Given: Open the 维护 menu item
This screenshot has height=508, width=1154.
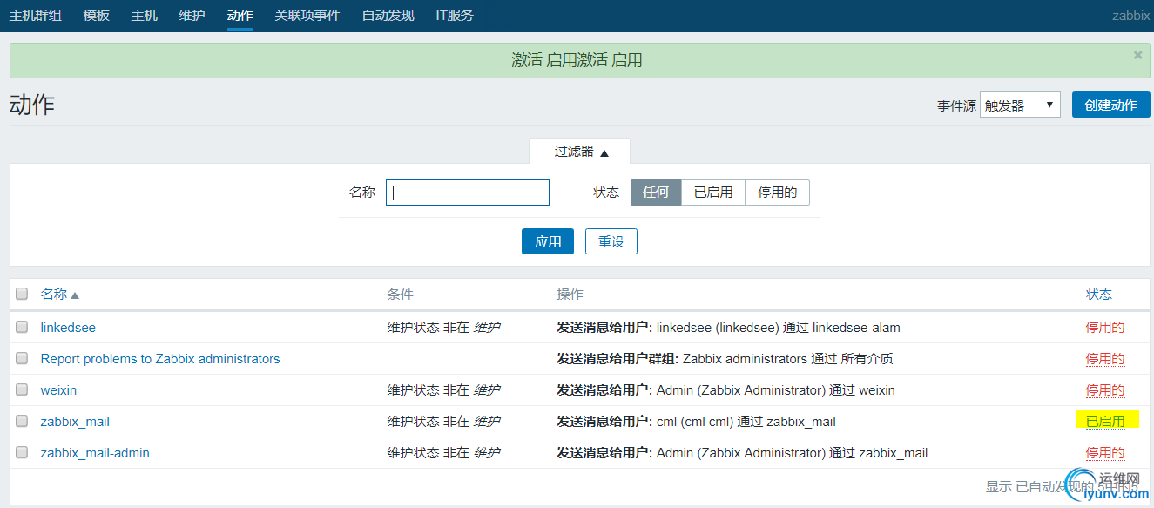Looking at the screenshot, I should (x=192, y=16).
